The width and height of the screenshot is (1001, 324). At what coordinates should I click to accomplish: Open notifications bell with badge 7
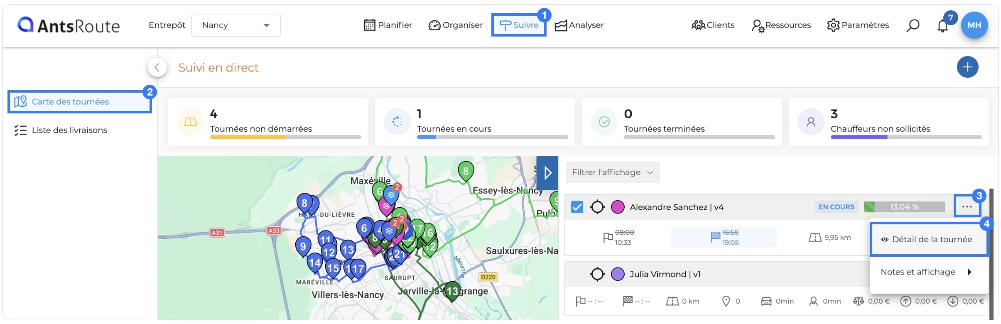[x=942, y=26]
